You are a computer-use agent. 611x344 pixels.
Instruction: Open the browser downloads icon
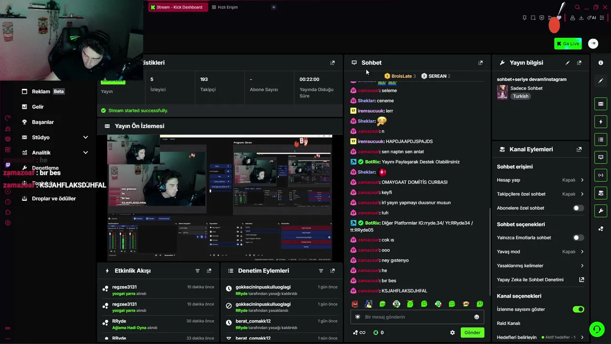[581, 18]
